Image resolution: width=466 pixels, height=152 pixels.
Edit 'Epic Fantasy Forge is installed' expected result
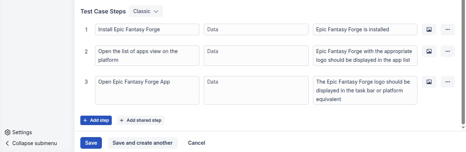(x=365, y=29)
